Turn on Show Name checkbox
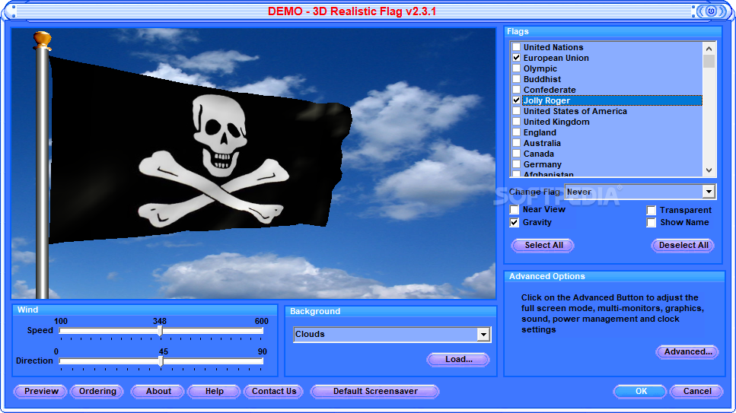This screenshot has width=736, height=413. point(651,222)
